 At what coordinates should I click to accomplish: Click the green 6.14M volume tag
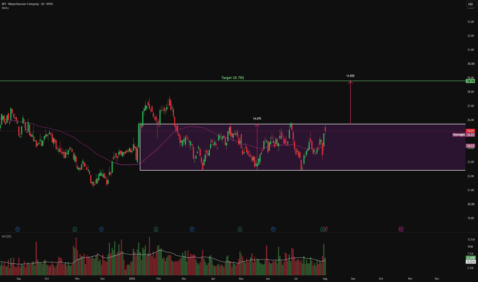(470, 258)
